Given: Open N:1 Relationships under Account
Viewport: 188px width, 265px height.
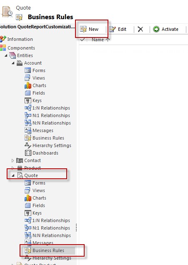Looking at the screenshot, I should point(48,115).
